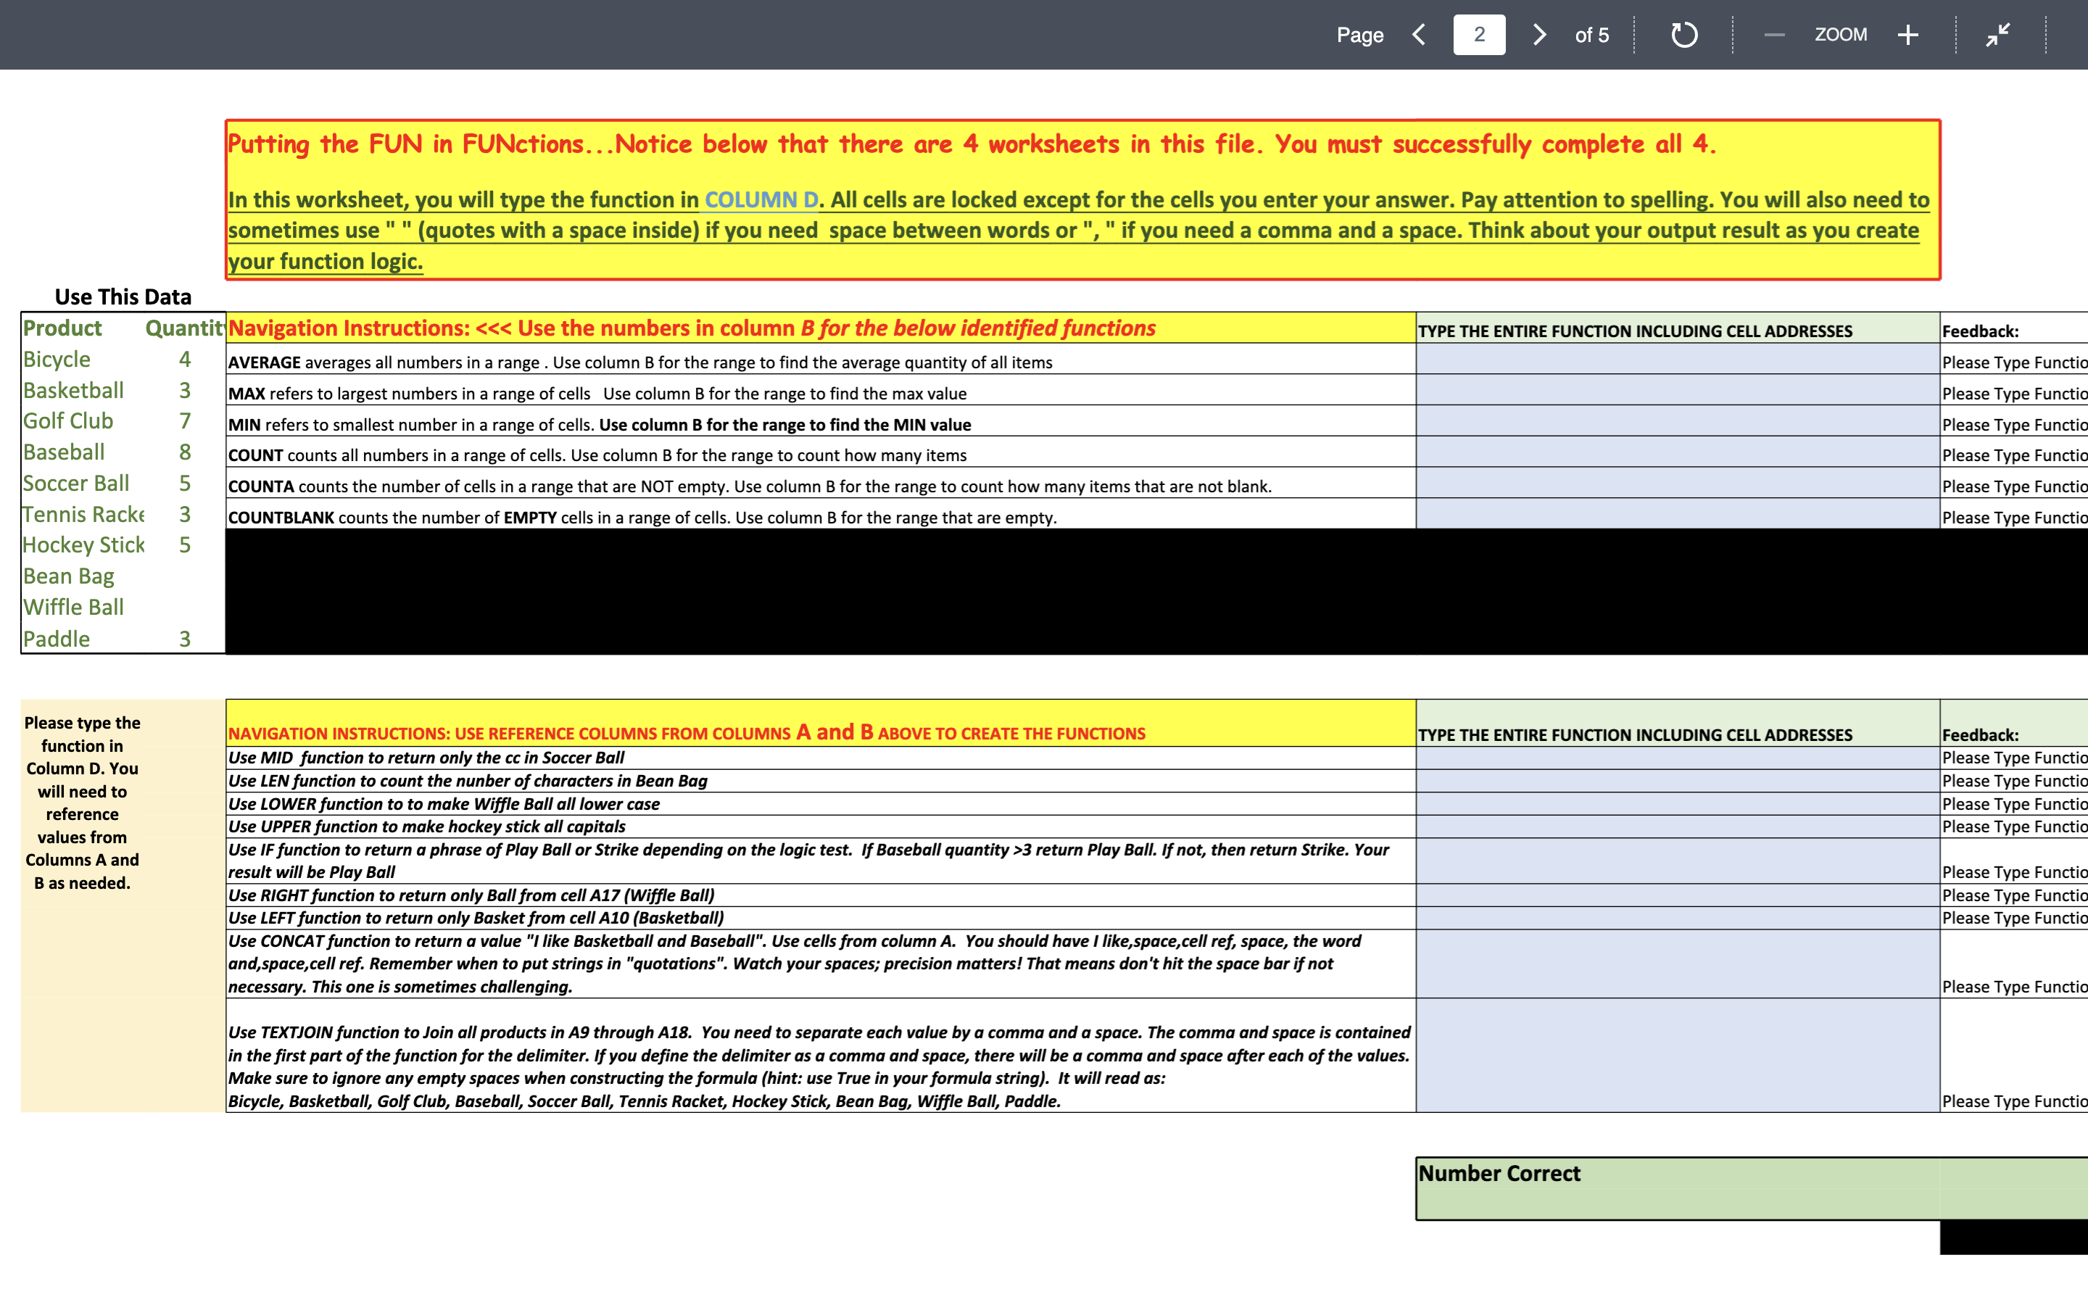Zoom in with the plus icon
This screenshot has width=2088, height=1305.
1907,35
